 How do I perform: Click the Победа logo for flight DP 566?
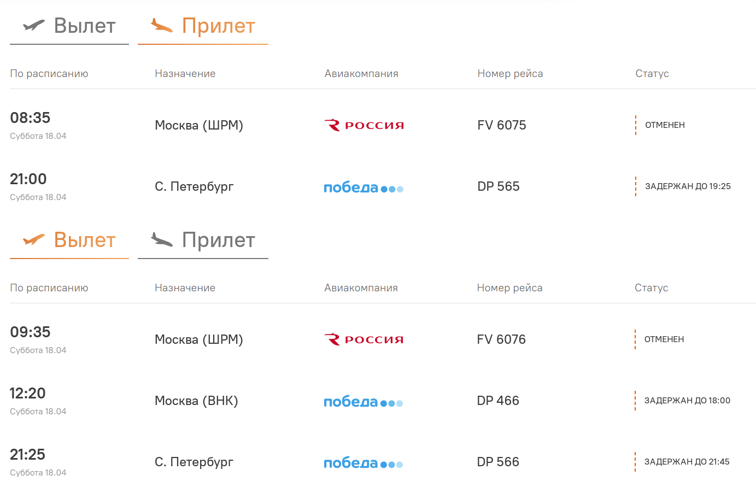pos(364,463)
